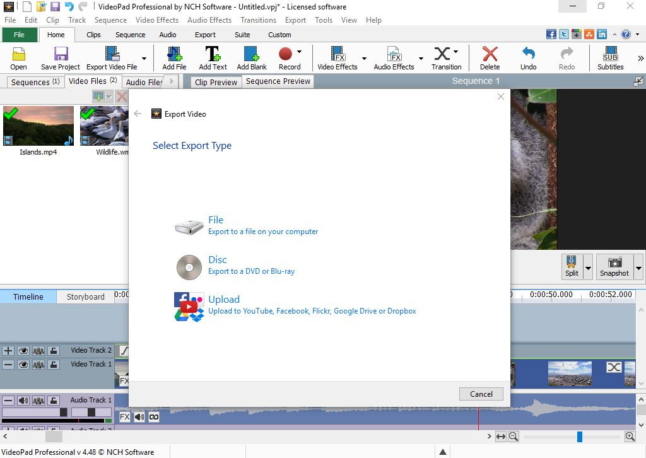
Task: Click the quick-access save disk icon in title bar
Action: pyautogui.click(x=55, y=6)
